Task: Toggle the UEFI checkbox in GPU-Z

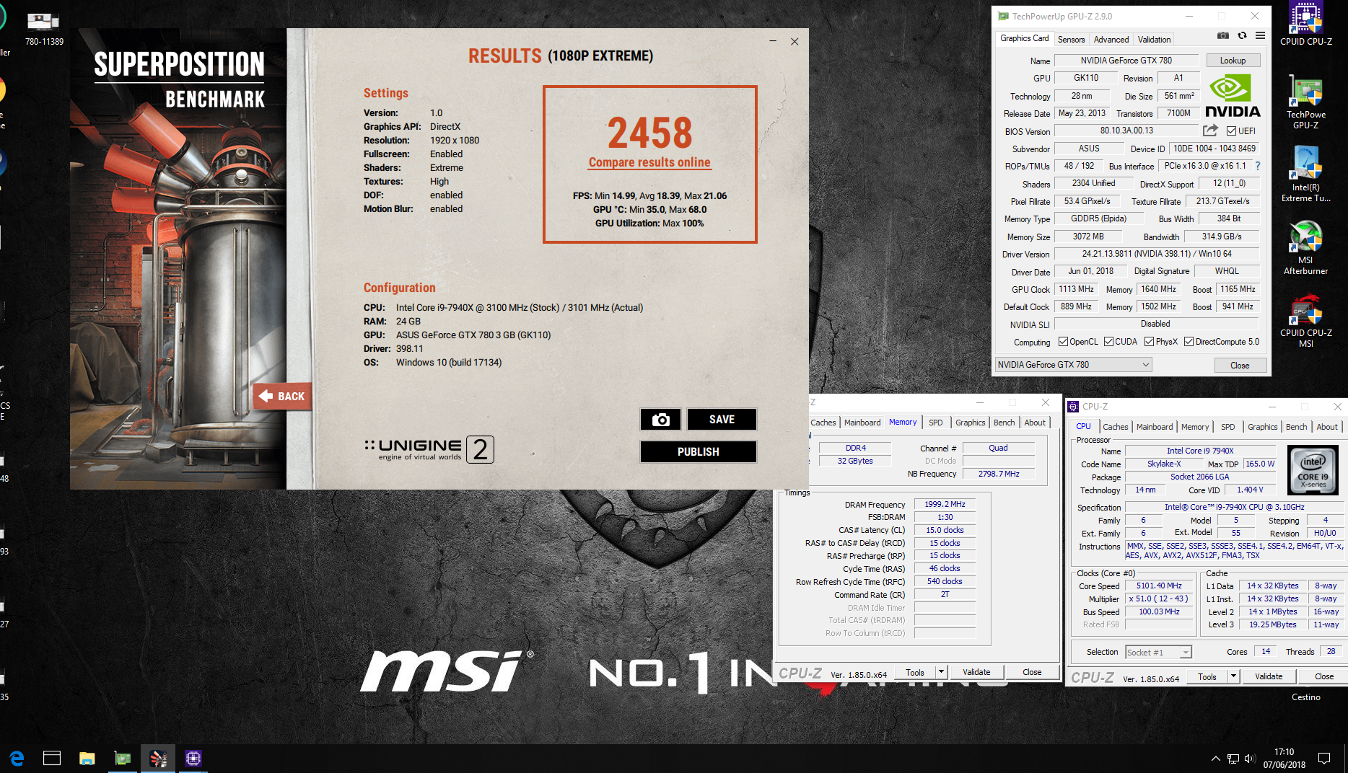Action: click(1231, 131)
